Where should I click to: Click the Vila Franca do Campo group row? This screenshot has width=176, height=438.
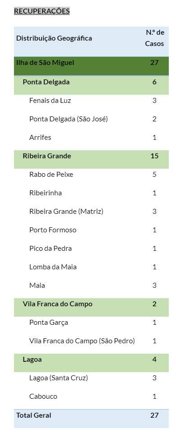(91, 307)
